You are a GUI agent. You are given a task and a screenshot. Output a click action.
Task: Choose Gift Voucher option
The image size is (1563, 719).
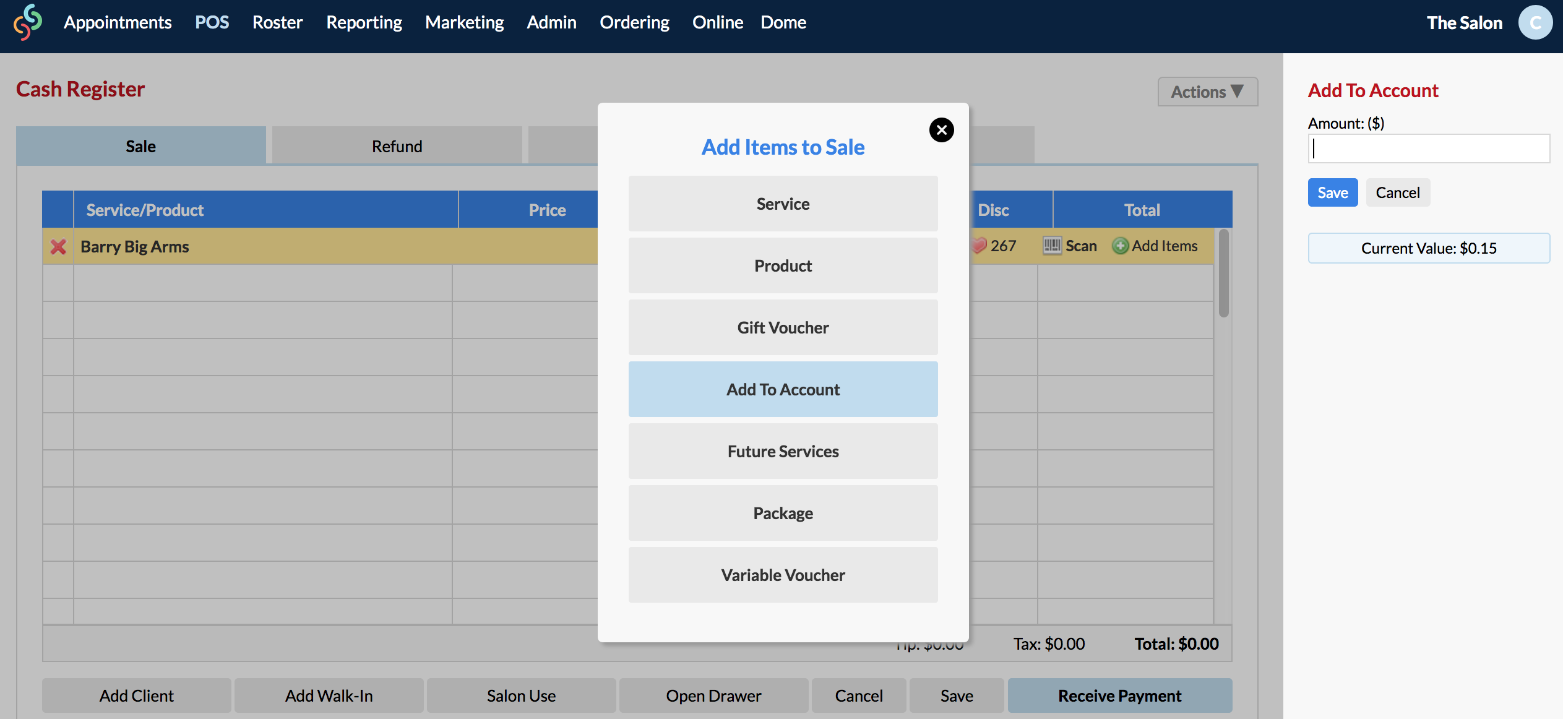[783, 327]
